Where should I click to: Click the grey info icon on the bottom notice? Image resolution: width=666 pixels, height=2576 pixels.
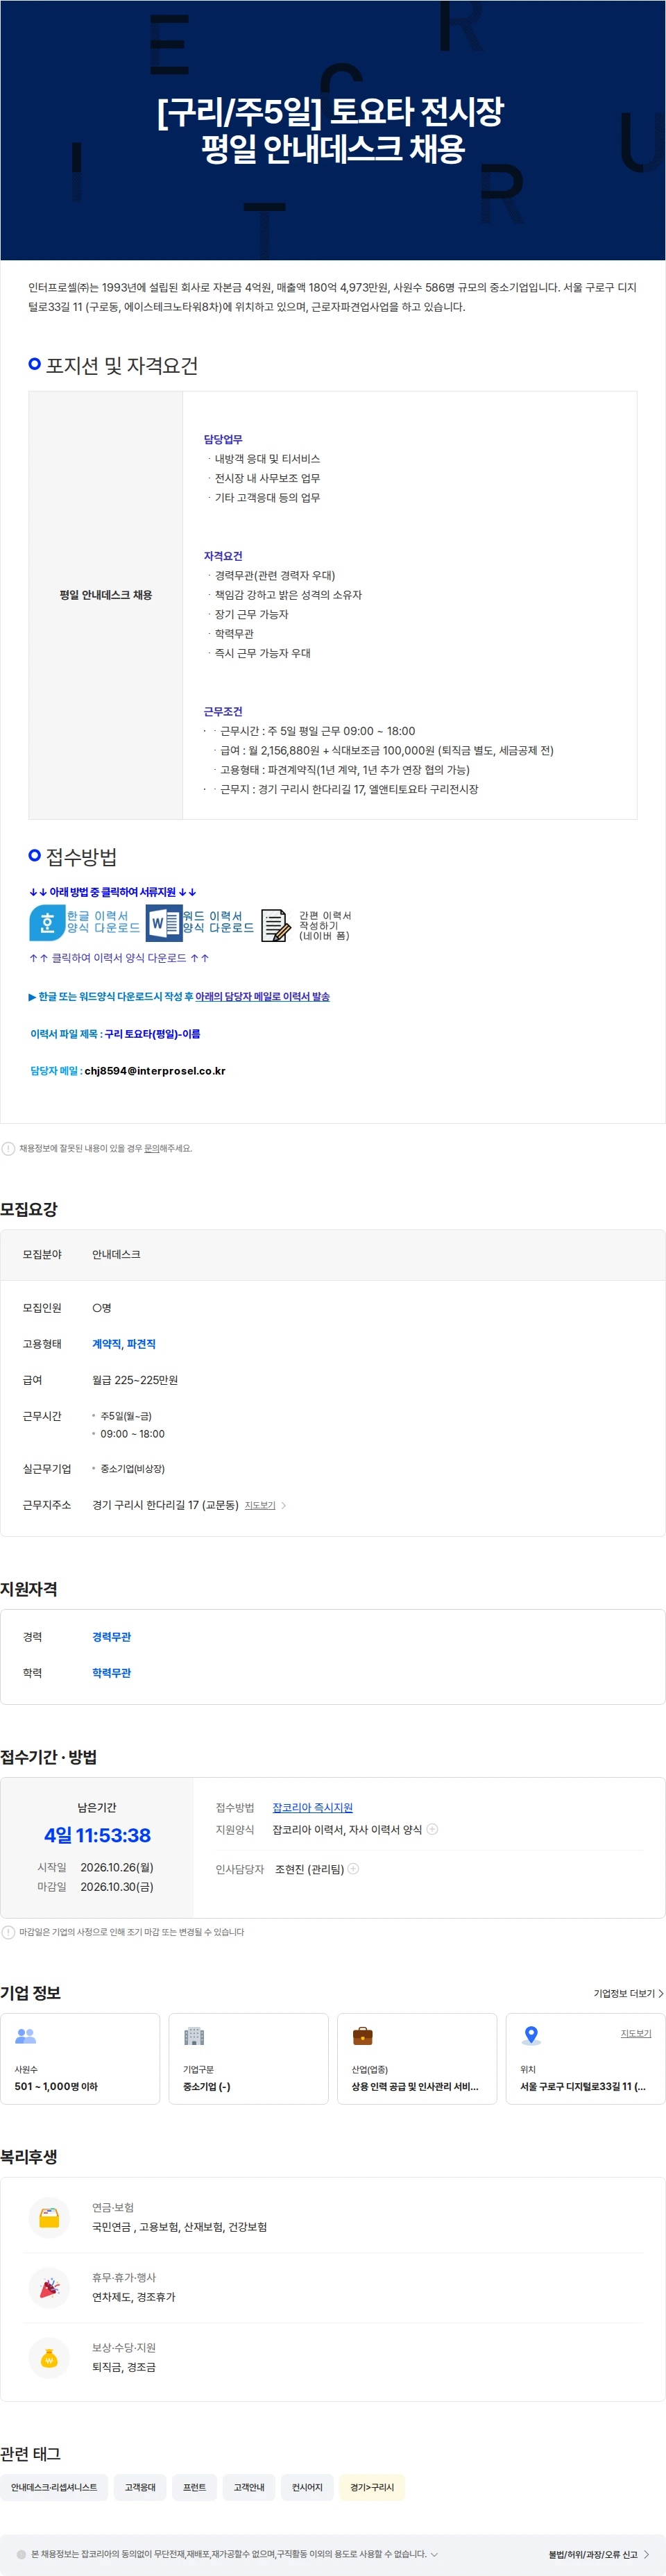(21, 2554)
